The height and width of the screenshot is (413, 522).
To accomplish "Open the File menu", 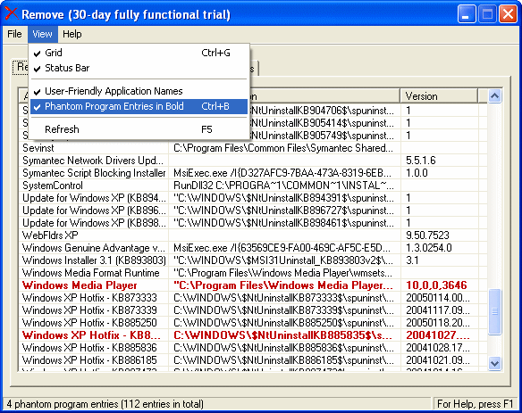I will [x=14, y=34].
